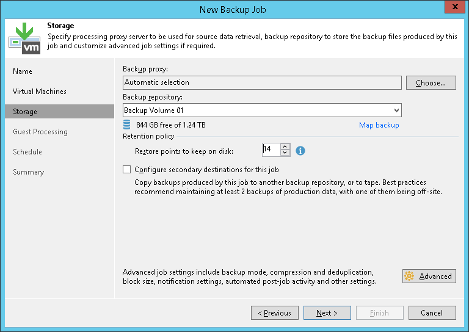Go to the Name wizard step

23,71
